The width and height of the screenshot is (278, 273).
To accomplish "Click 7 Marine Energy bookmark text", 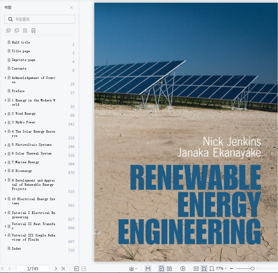I will point(25,162).
